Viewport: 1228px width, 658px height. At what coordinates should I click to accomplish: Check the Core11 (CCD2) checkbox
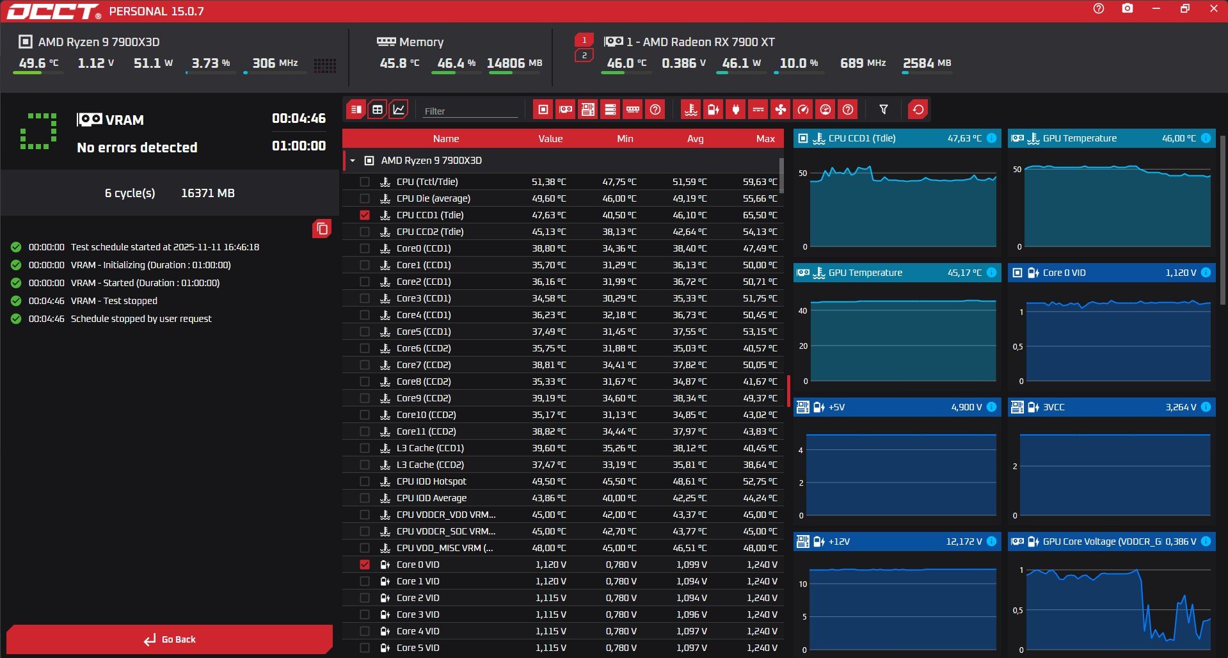point(365,431)
